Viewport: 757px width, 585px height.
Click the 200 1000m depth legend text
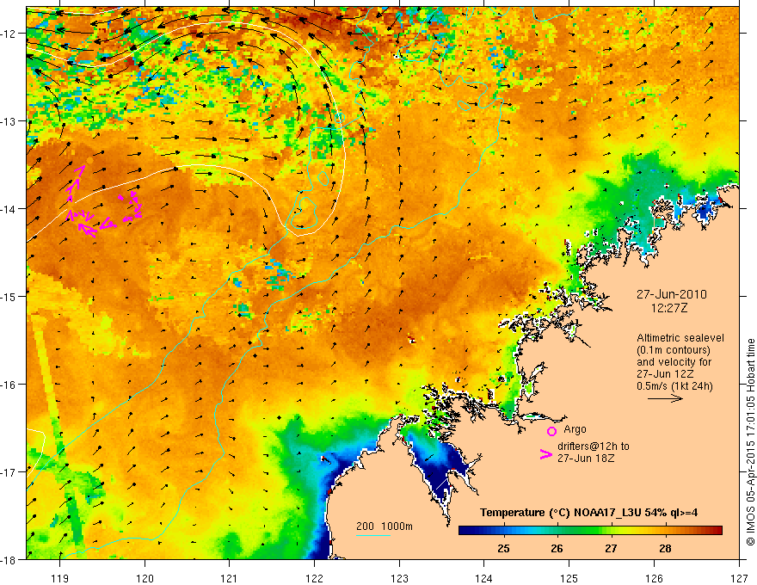click(x=385, y=526)
